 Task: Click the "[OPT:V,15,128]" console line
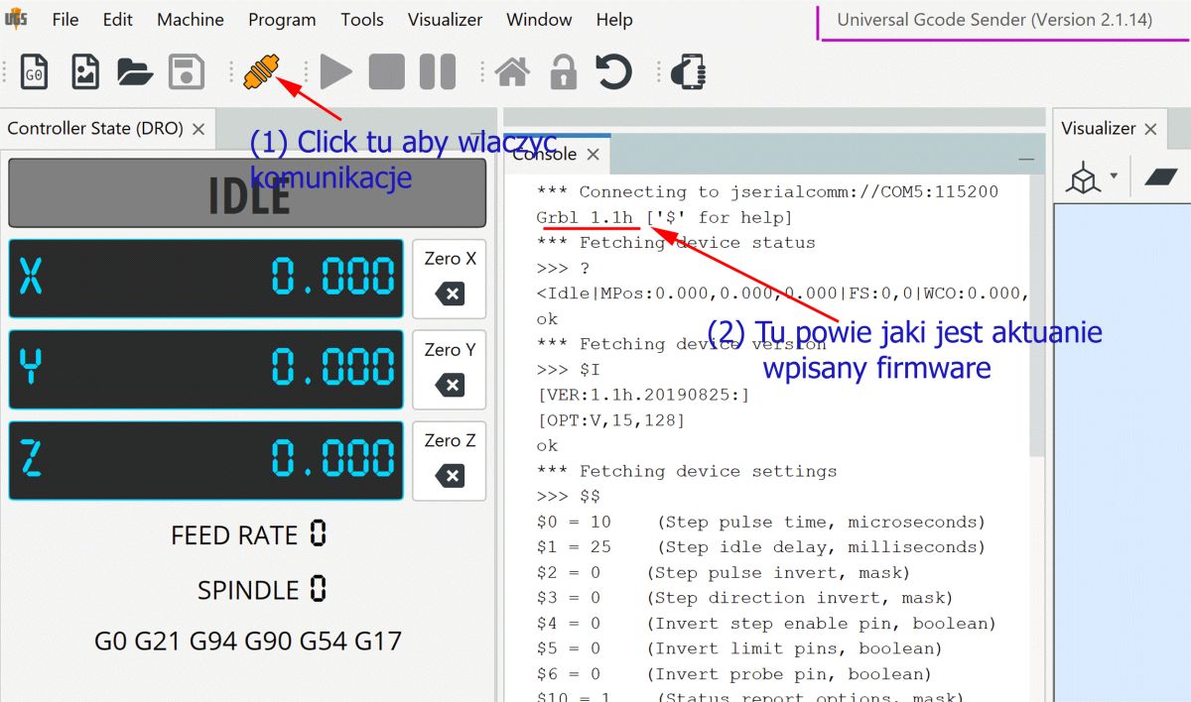[x=610, y=420]
